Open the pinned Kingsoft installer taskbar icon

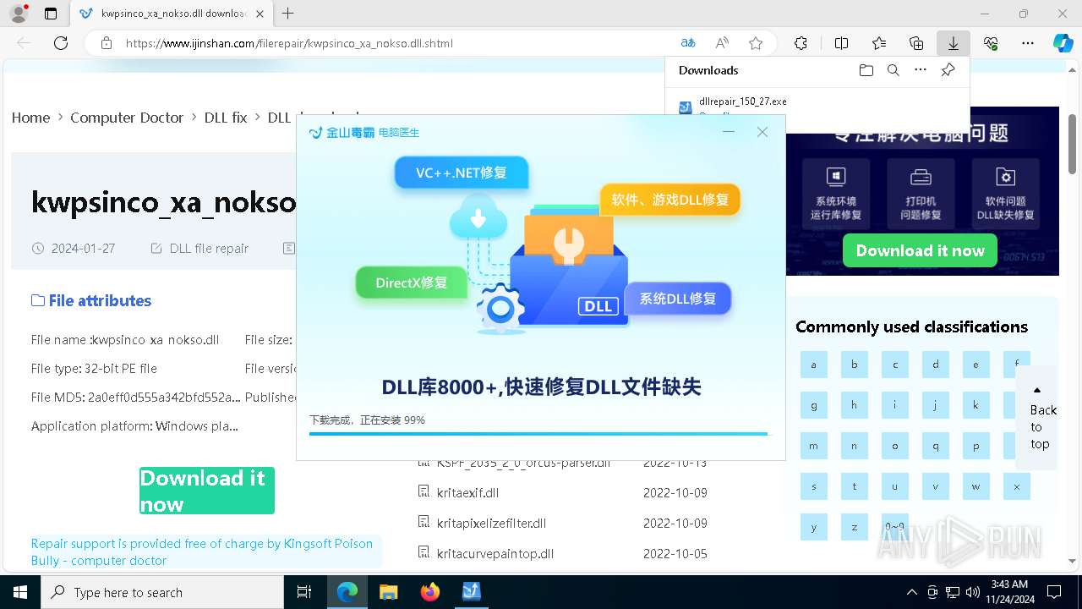click(x=471, y=592)
